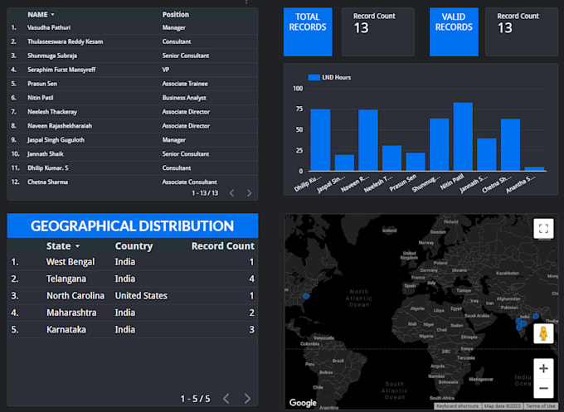The height and width of the screenshot is (412, 564).
Task: Click the Google logo on the map
Action: 303,403
